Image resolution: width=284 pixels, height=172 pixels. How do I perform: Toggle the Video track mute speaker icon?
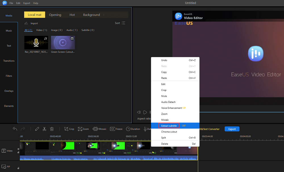pos(18,149)
